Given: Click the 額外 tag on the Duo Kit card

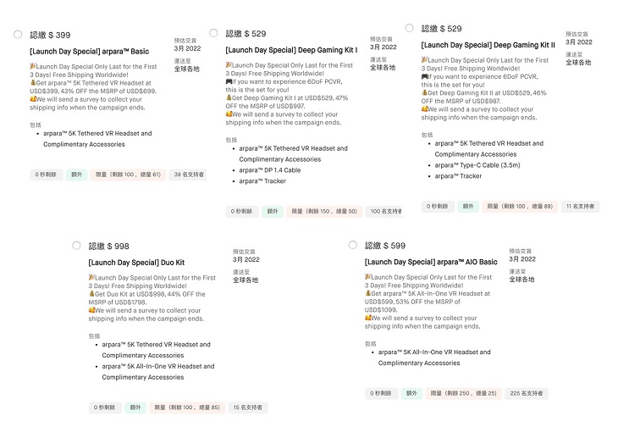Looking at the screenshot, I should 135,408.
